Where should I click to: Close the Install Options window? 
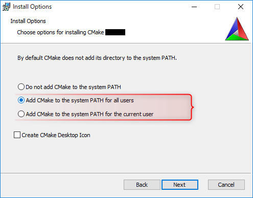point(241,7)
